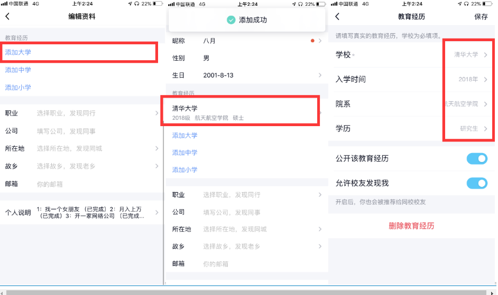Tap 教育经历 section label on 编辑资料 screen
Viewport: 498px width, 295px height.
point(16,38)
